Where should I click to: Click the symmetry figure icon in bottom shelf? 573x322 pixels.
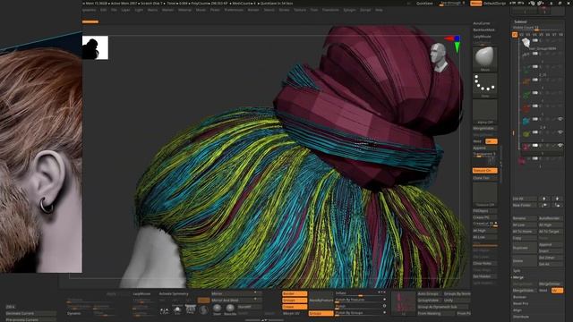165,310
